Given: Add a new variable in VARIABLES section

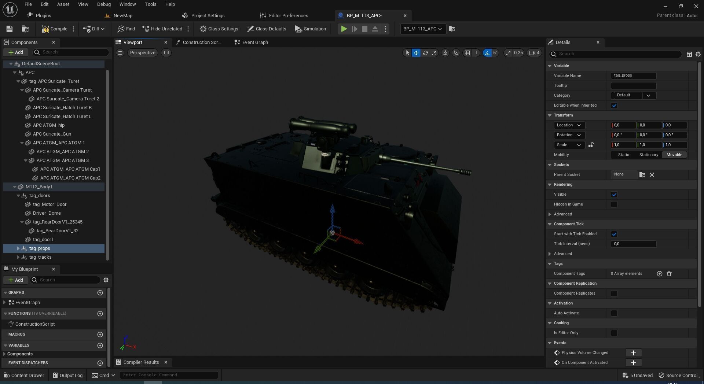Looking at the screenshot, I should tap(100, 346).
